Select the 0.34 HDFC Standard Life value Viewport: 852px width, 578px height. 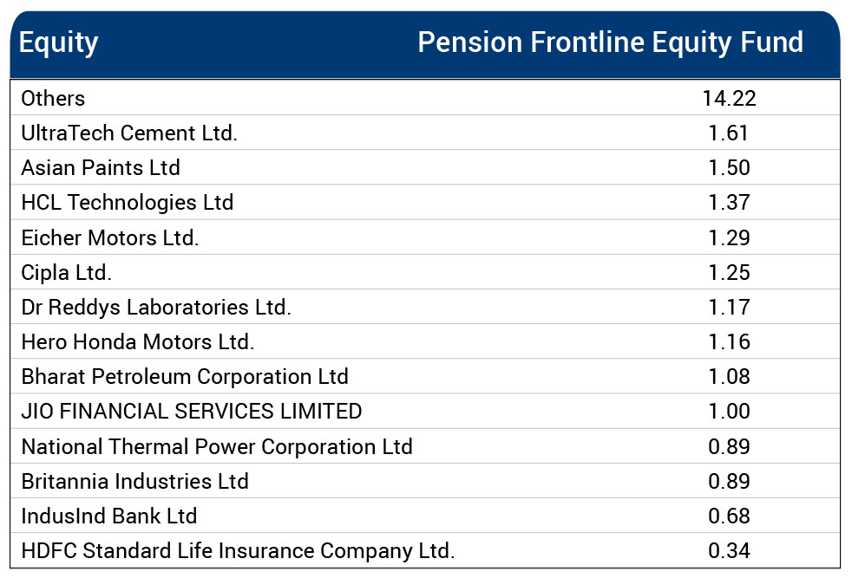(x=729, y=550)
